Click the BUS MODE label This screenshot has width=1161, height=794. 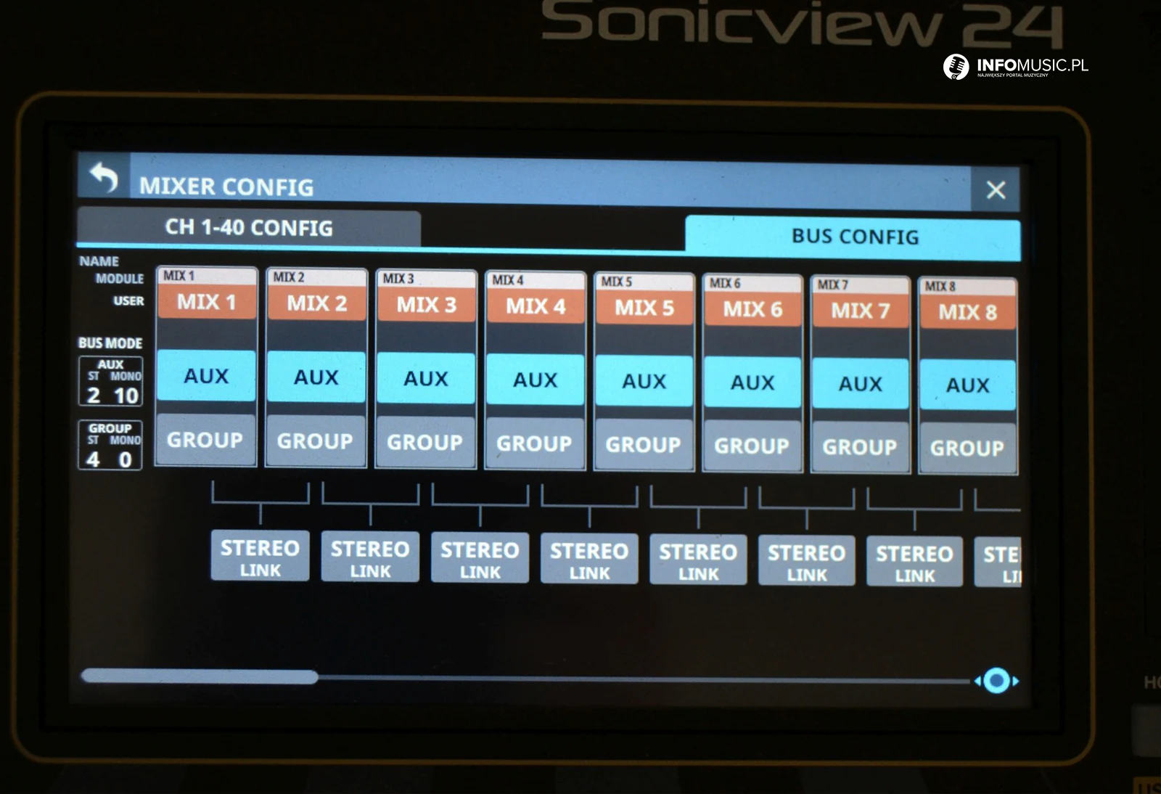(110, 343)
